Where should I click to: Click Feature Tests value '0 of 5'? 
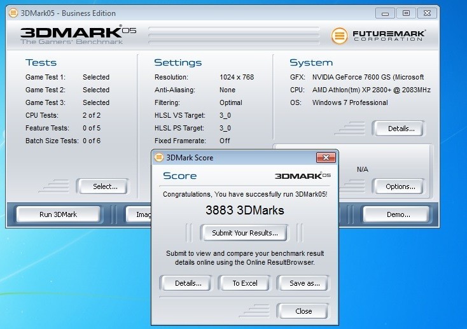click(x=92, y=128)
